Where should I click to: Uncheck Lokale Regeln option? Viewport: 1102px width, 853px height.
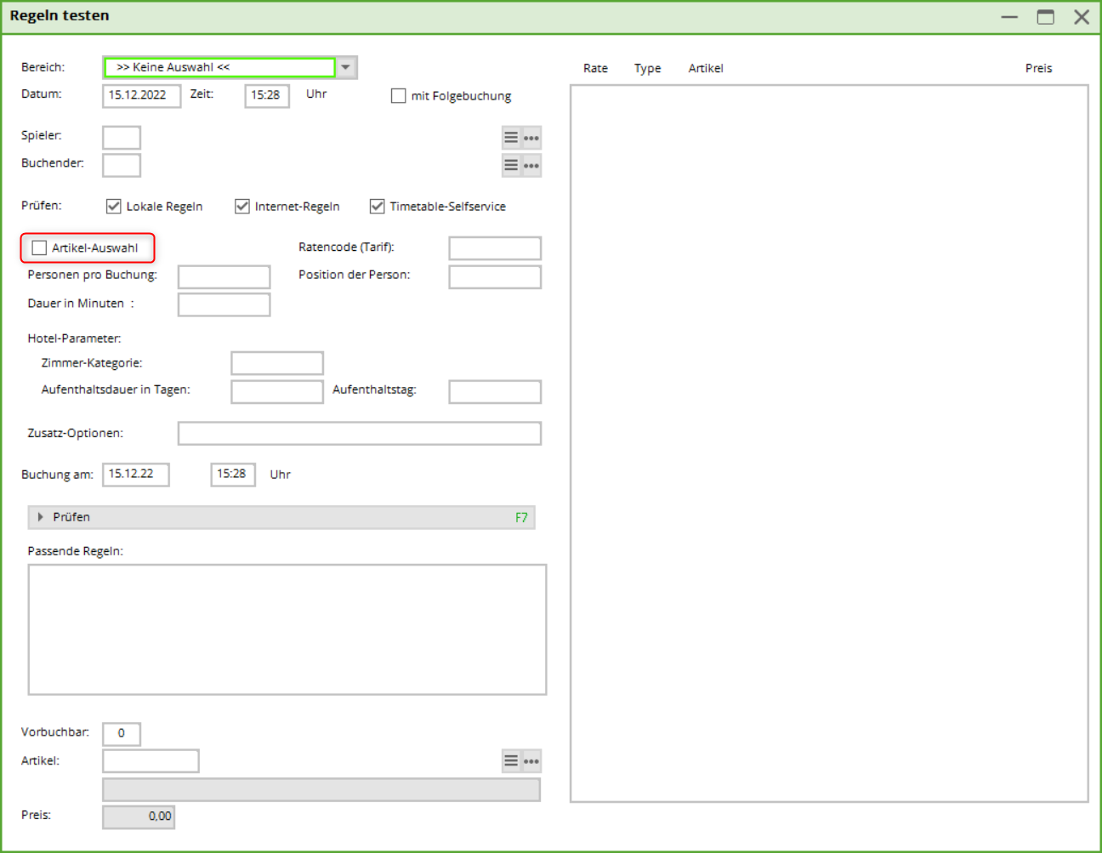(114, 207)
